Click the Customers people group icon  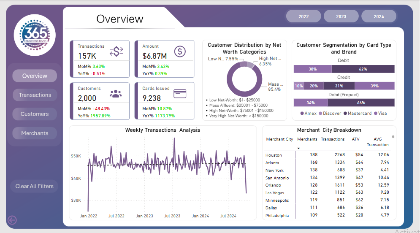tap(115, 93)
